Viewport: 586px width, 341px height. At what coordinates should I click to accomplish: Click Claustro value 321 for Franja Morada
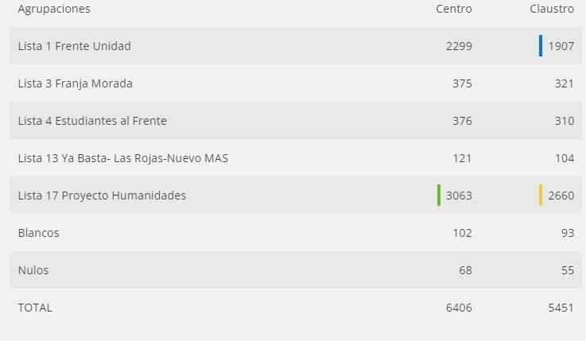[564, 83]
